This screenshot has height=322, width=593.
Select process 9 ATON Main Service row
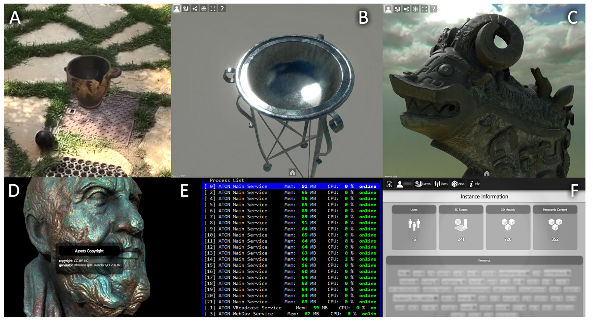pyautogui.click(x=291, y=229)
